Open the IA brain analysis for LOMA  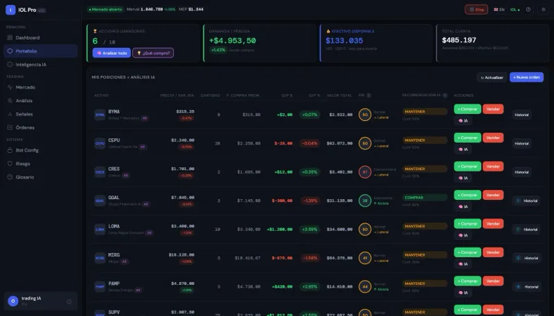click(463, 235)
